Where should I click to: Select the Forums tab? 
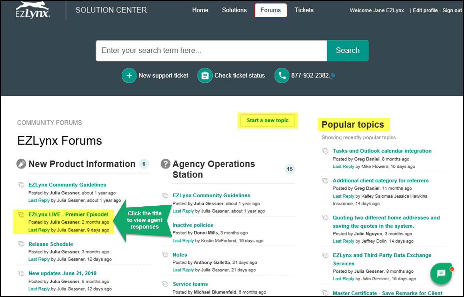coord(271,10)
